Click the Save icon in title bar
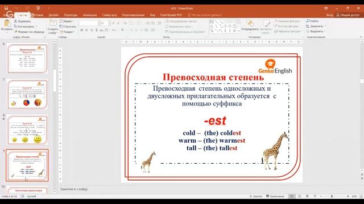Viewport: 364px width, 204px height. pos(6,8)
